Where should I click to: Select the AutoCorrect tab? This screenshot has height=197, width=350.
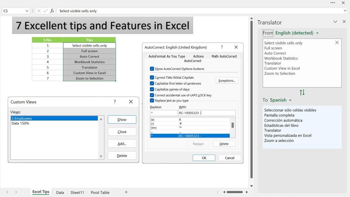pyautogui.click(x=193, y=61)
